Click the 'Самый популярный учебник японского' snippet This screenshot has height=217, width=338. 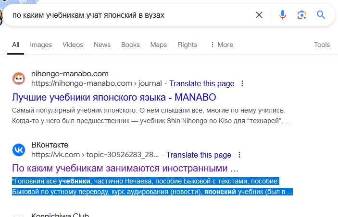click(x=151, y=115)
